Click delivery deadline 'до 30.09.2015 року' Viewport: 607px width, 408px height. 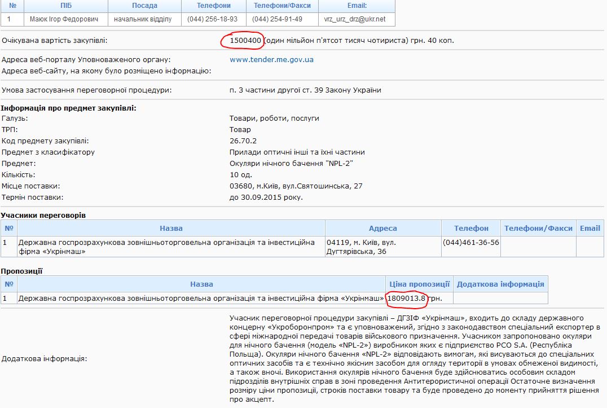click(266, 198)
